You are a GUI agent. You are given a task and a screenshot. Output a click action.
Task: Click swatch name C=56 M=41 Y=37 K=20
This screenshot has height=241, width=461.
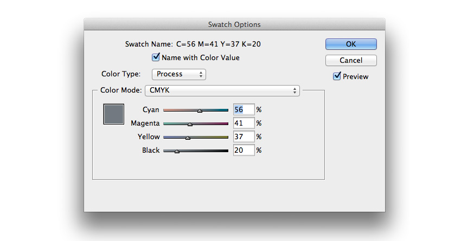coord(219,44)
